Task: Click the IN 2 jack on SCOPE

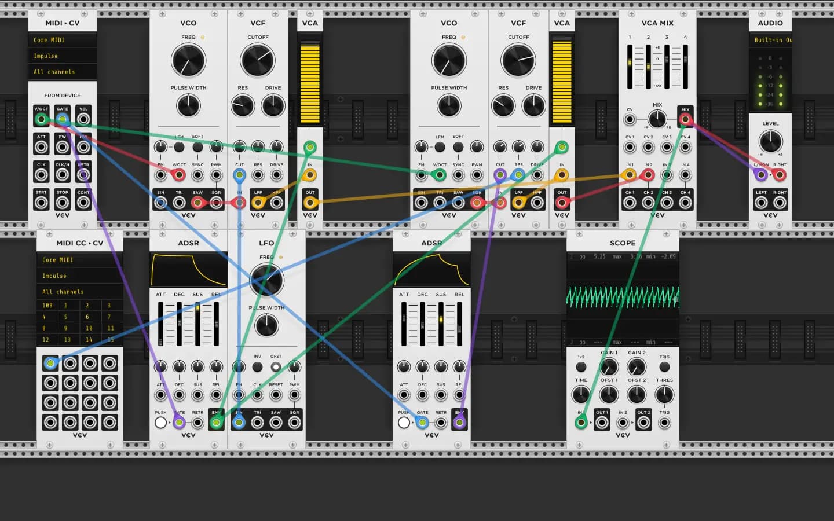Action: pyautogui.click(x=623, y=423)
